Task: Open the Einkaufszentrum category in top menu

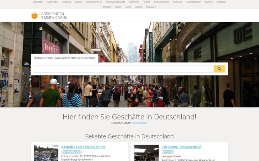Action: click(94, 2)
